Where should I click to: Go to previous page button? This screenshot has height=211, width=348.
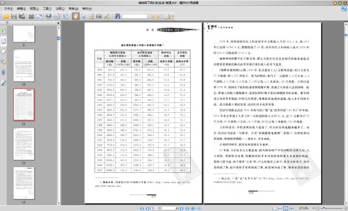(x=147, y=208)
